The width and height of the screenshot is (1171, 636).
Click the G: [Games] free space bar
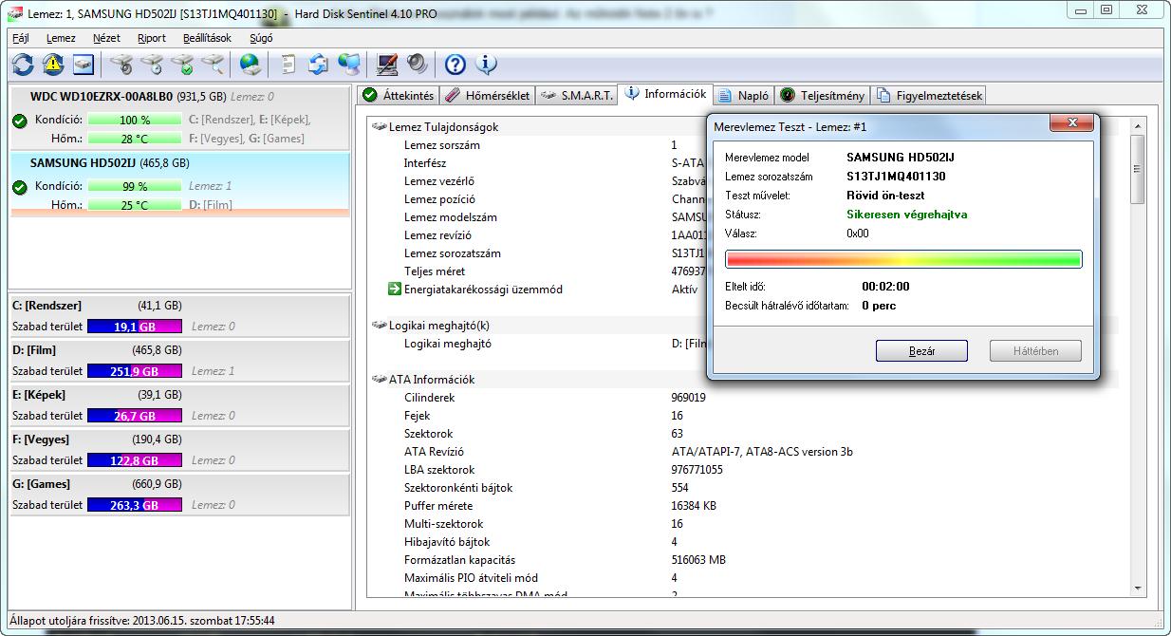(x=134, y=505)
